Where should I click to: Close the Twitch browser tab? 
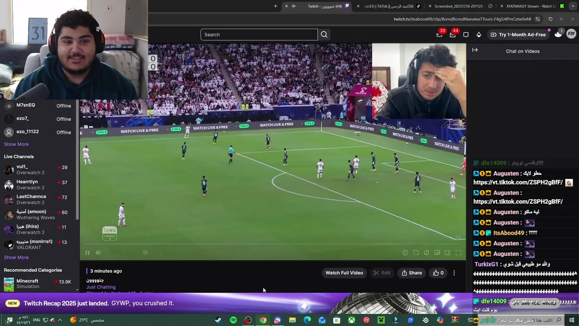point(286,6)
